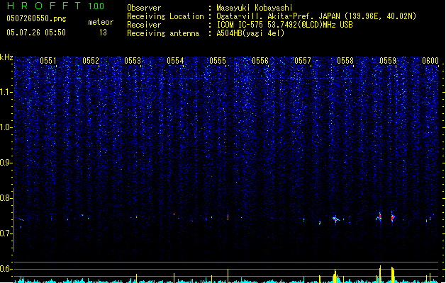Click file name 0507260550.png
The image size is (446, 283).
[x=36, y=18]
